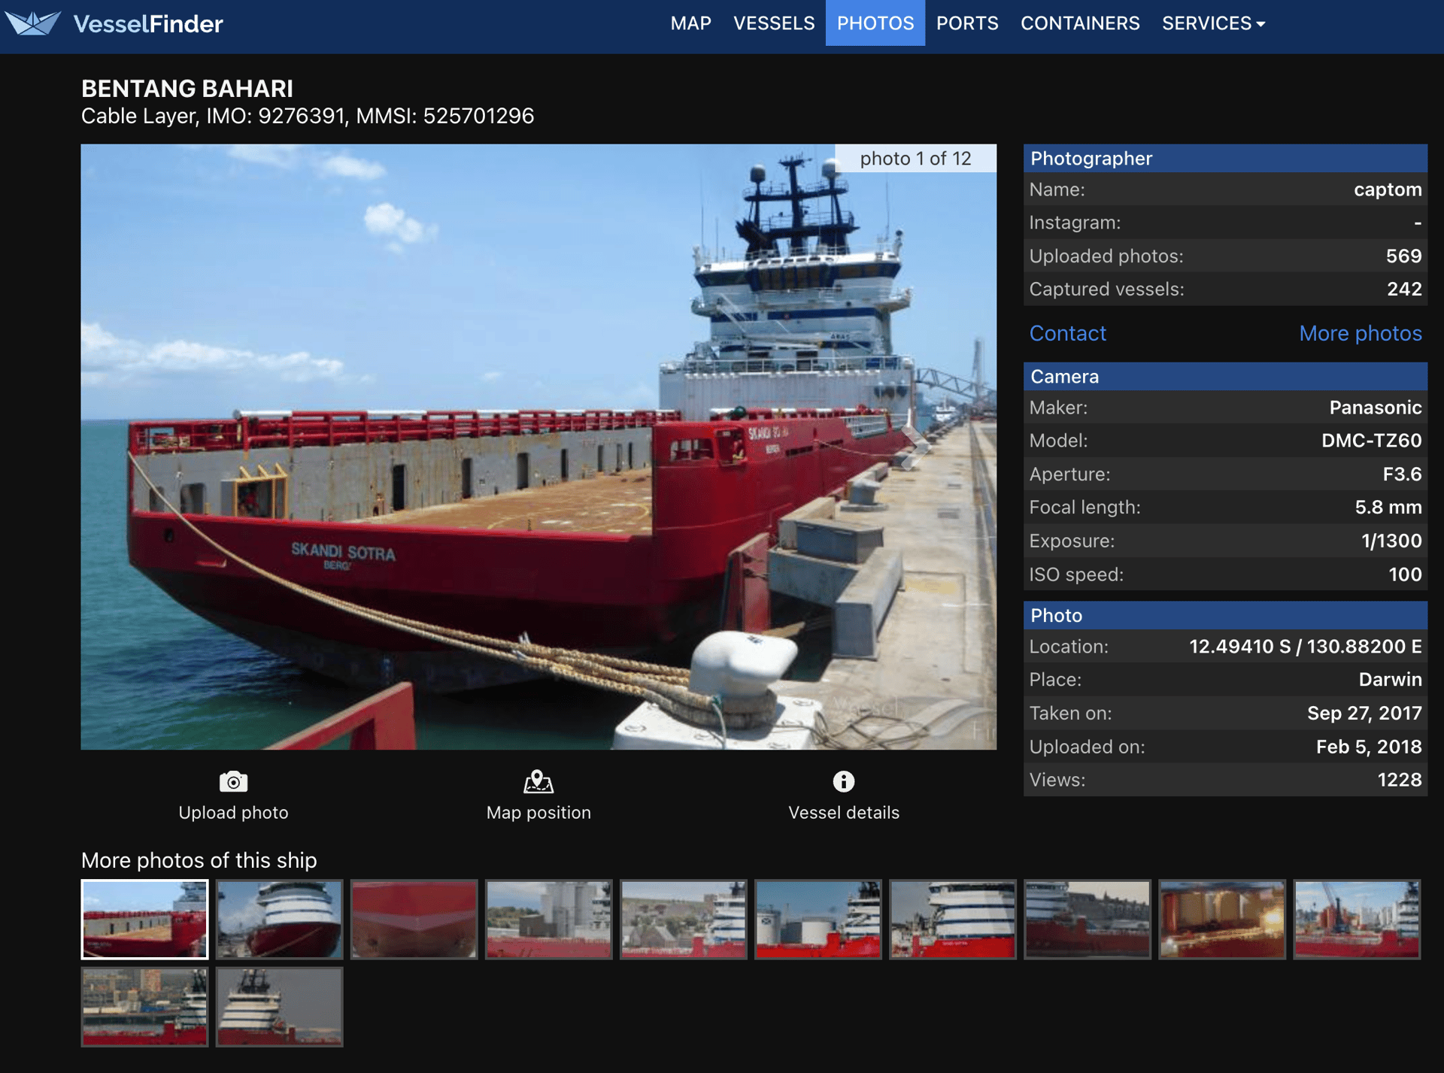Open the ninth thumbnail with orange night lighting
The width and height of the screenshot is (1444, 1073).
click(x=1221, y=920)
